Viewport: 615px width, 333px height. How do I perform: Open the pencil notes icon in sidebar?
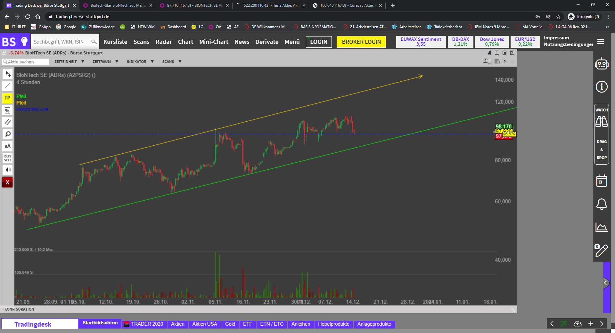(601, 250)
